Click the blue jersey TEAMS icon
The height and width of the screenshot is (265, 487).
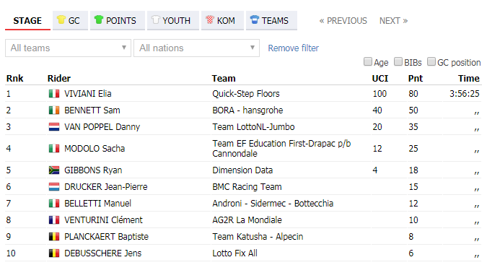coord(255,19)
